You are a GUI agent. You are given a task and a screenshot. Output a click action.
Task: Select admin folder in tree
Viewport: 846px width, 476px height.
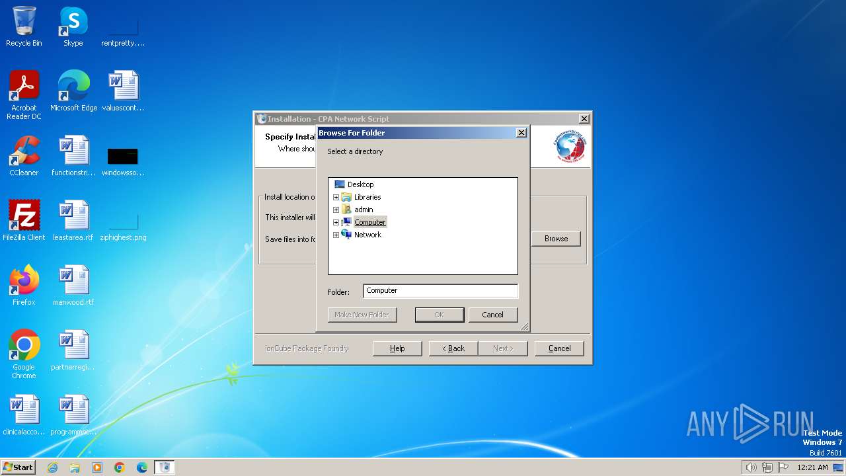(364, 210)
